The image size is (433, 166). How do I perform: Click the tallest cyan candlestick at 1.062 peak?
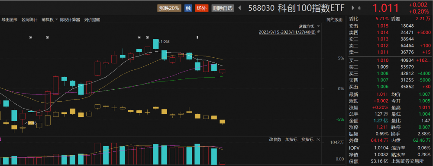pos(156,44)
